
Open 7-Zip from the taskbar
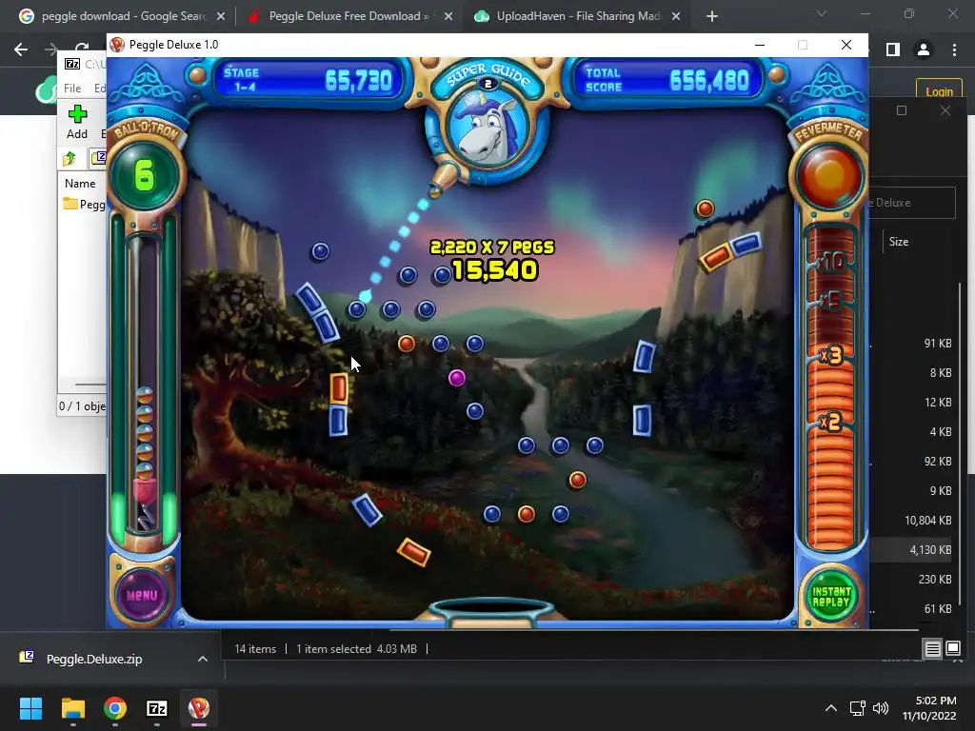tap(157, 708)
